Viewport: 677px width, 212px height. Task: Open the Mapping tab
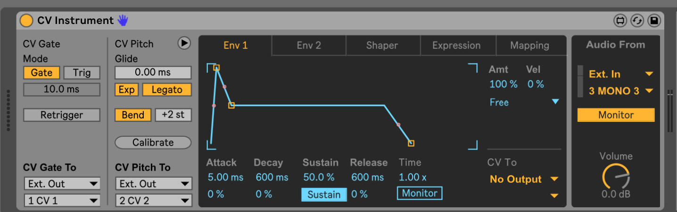click(x=529, y=46)
